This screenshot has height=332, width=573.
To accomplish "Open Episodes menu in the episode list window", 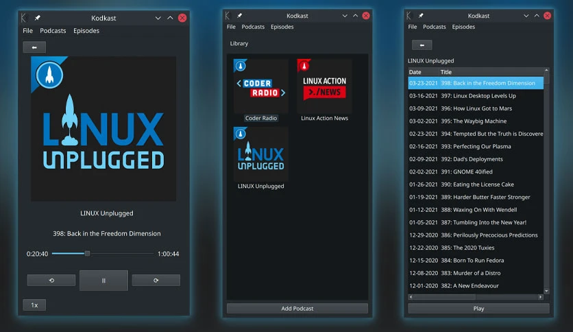I will coord(463,27).
